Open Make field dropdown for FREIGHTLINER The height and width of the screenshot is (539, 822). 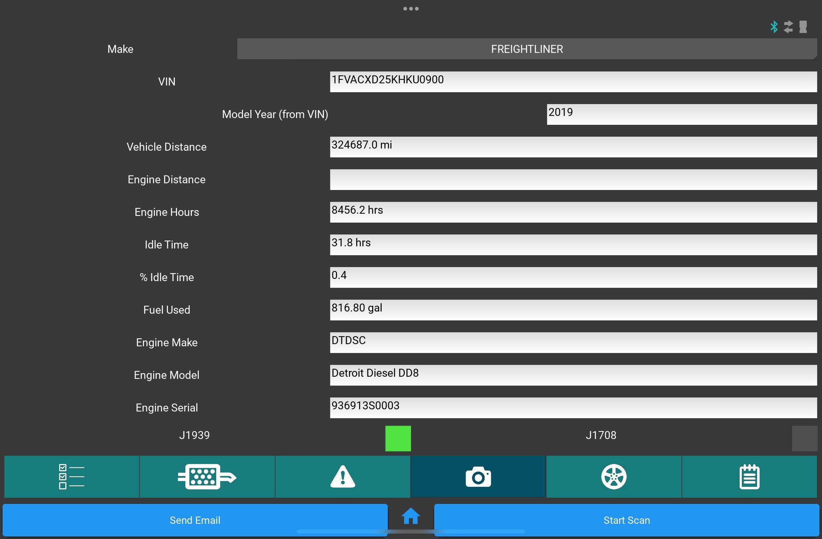click(527, 49)
